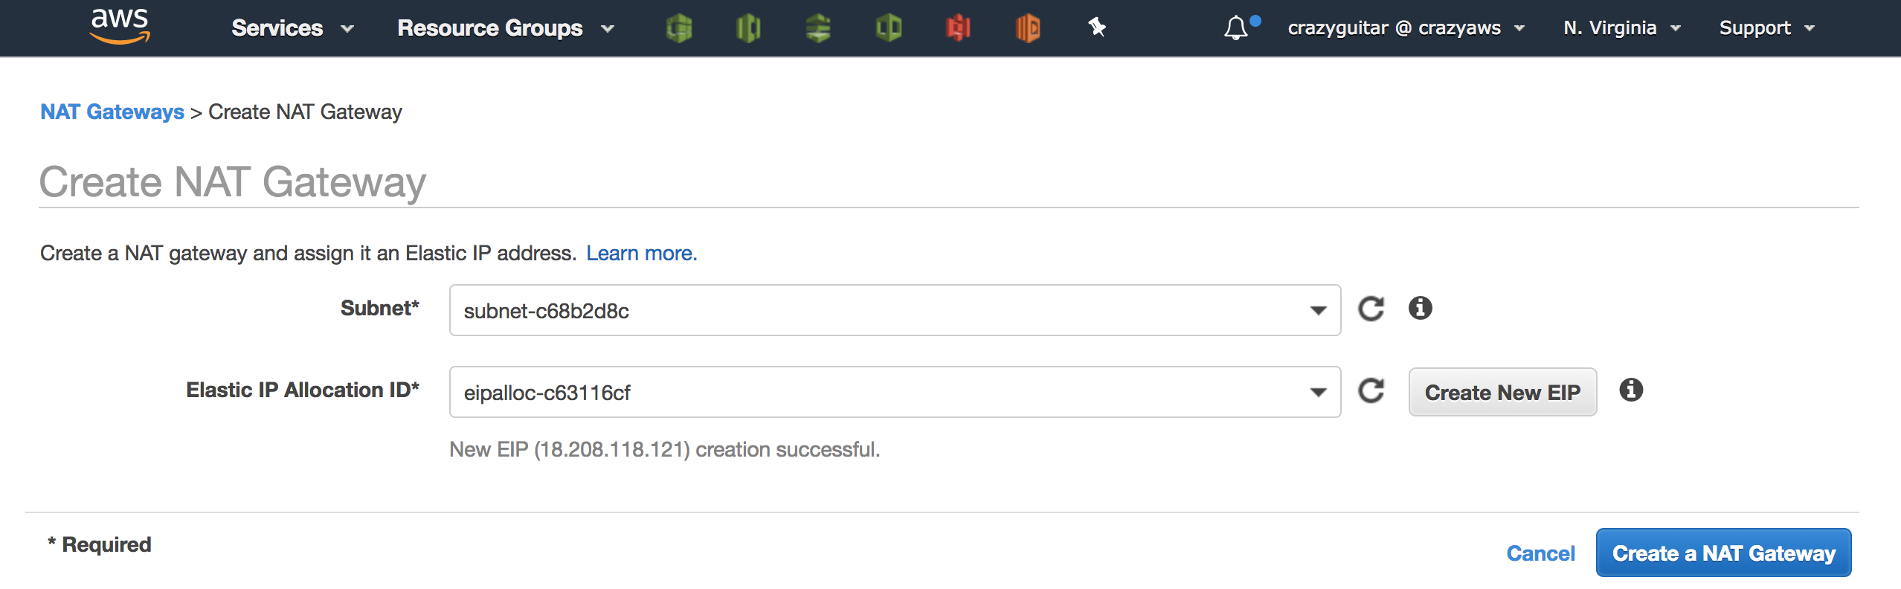Open the notifications bell
The image size is (1901, 589).
(x=1236, y=28)
